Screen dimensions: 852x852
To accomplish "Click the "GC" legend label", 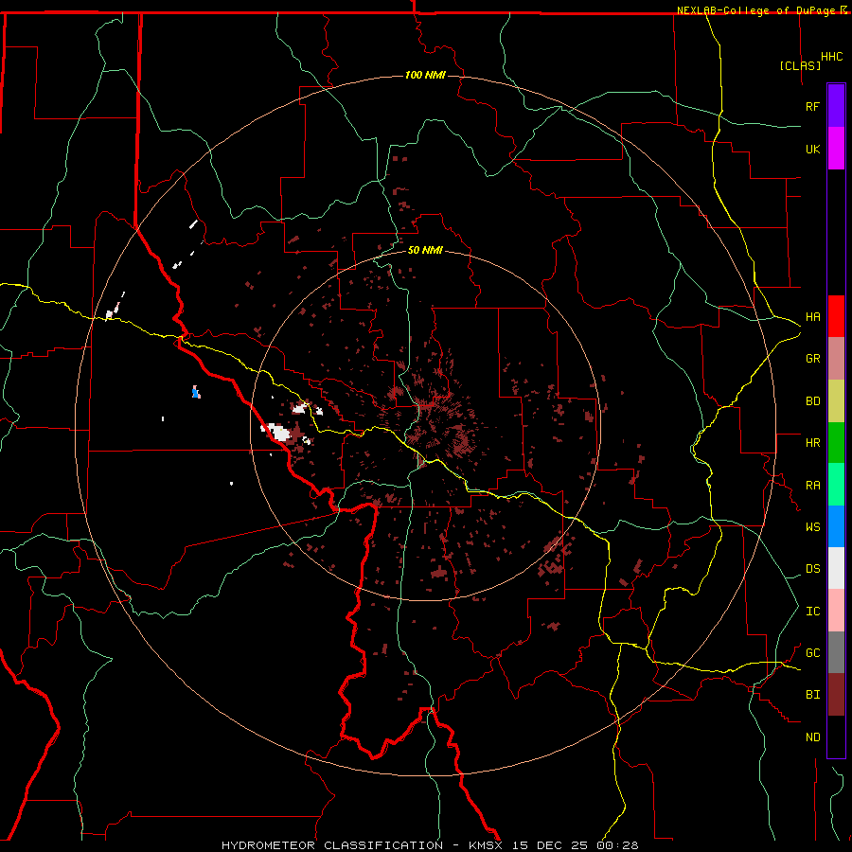I will tap(813, 653).
